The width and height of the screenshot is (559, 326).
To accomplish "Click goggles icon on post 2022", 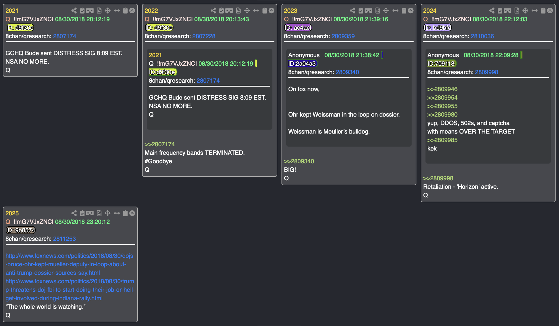I will pos(229,10).
